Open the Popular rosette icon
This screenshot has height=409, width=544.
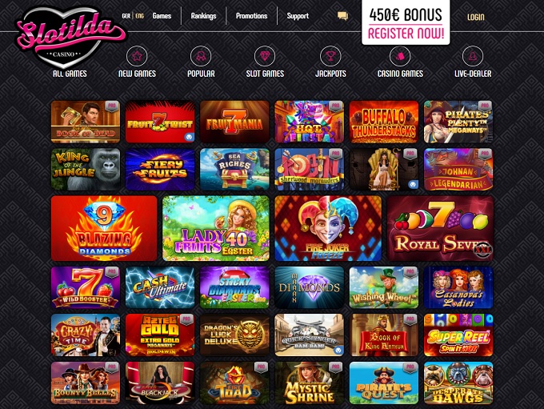201,56
